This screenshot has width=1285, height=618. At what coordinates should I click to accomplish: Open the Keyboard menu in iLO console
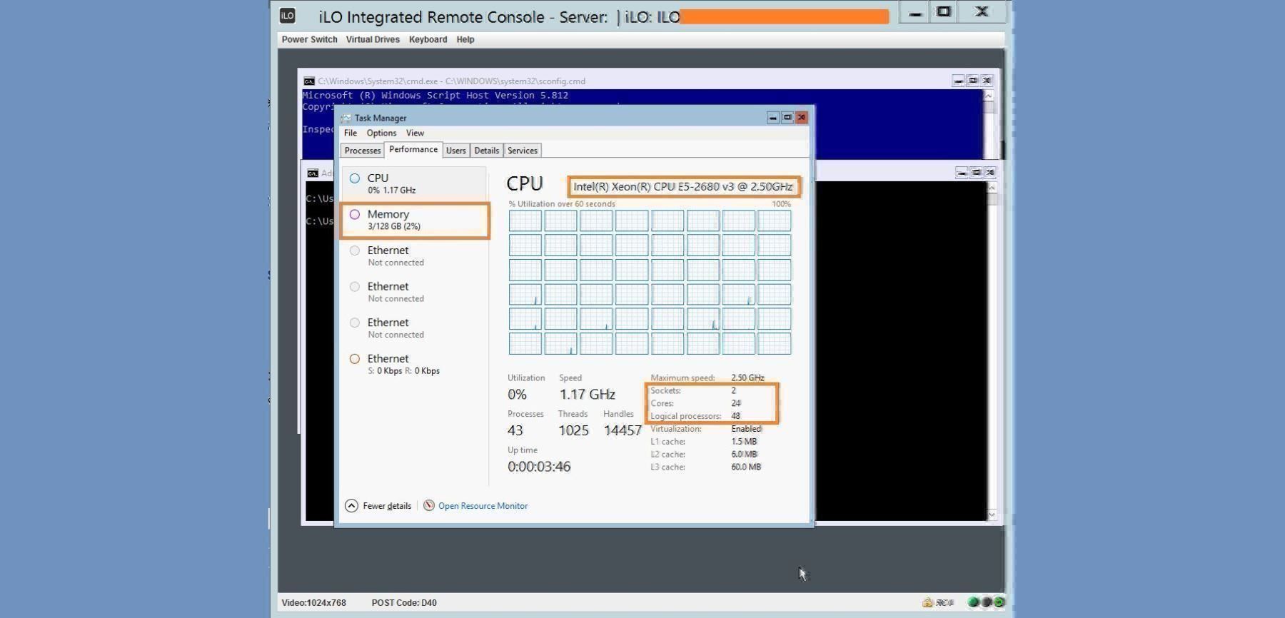point(428,39)
